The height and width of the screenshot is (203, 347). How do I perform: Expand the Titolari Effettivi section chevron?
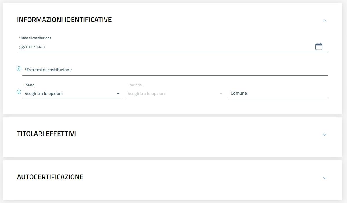(324, 135)
